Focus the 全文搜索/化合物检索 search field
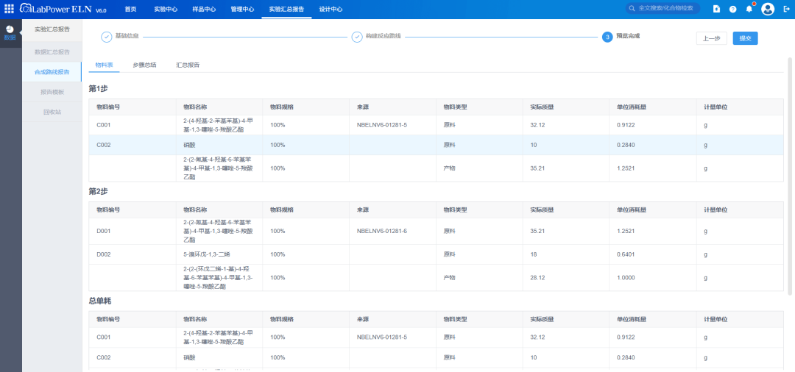Image resolution: width=795 pixels, height=372 pixels. point(662,9)
